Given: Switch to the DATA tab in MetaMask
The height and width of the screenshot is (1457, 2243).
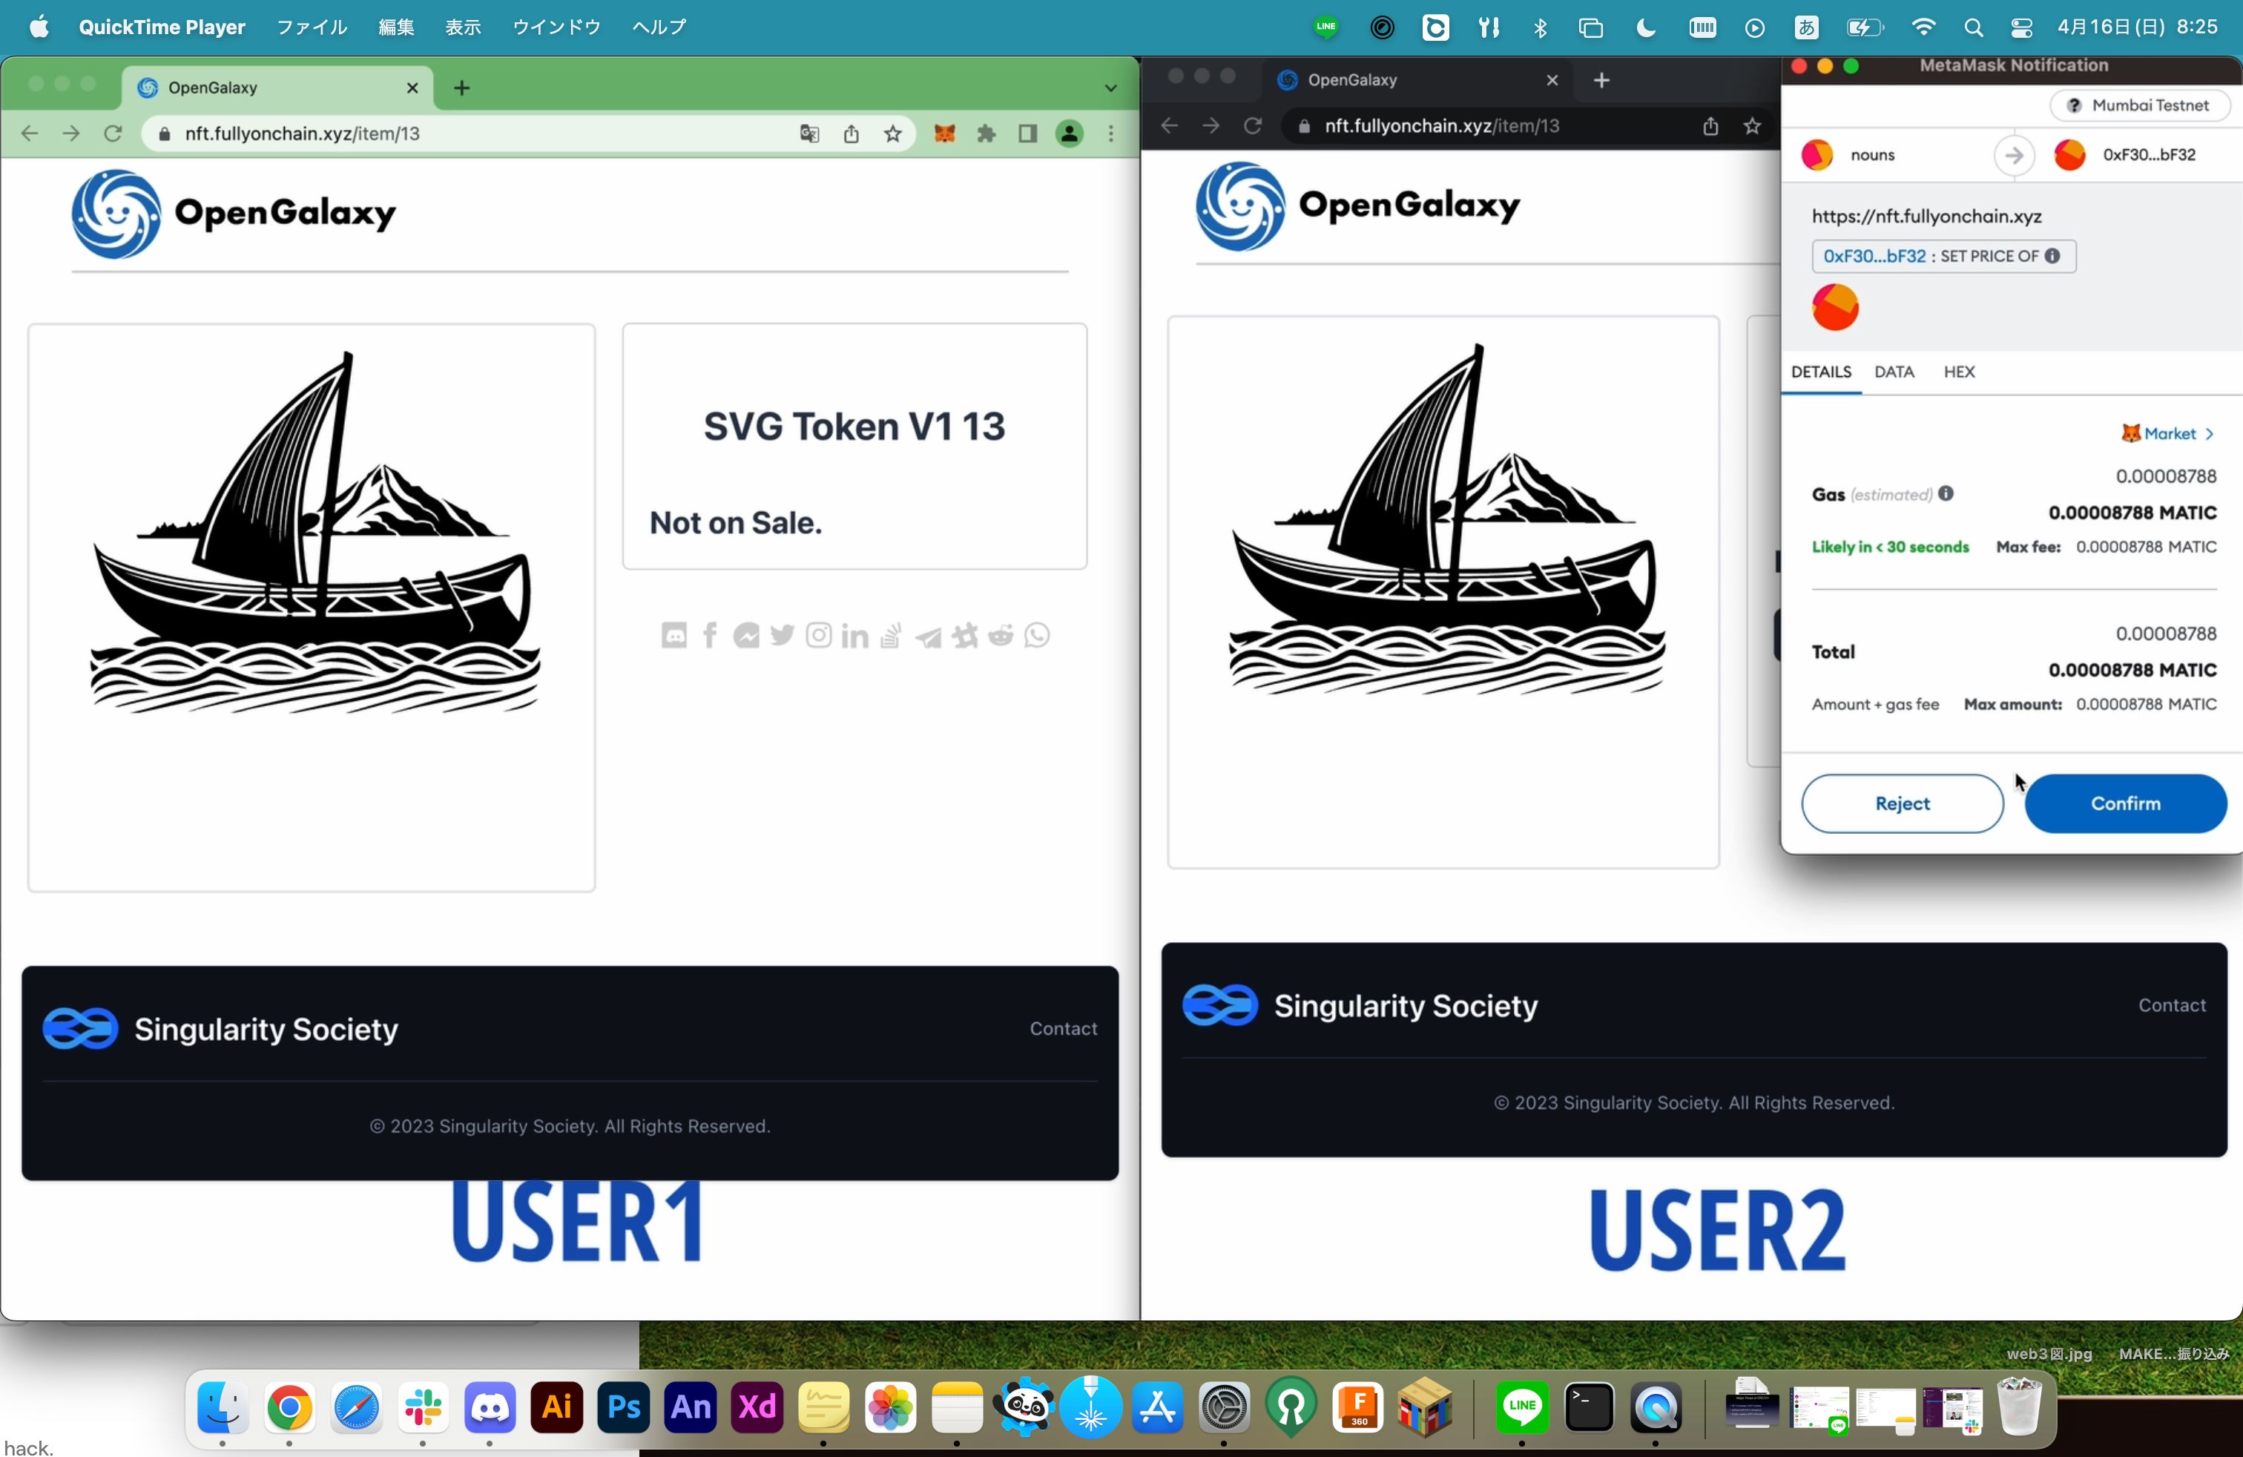Looking at the screenshot, I should pyautogui.click(x=1894, y=372).
